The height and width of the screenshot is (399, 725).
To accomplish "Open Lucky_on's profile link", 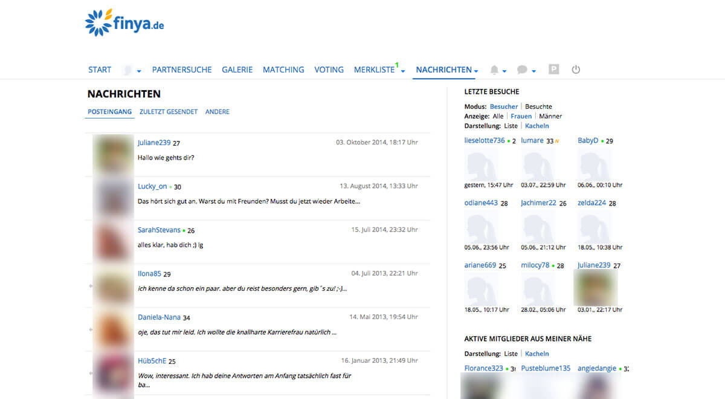I will 152,186.
